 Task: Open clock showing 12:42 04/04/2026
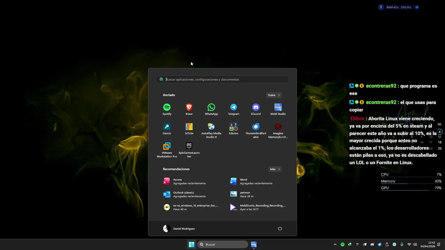[428, 244]
